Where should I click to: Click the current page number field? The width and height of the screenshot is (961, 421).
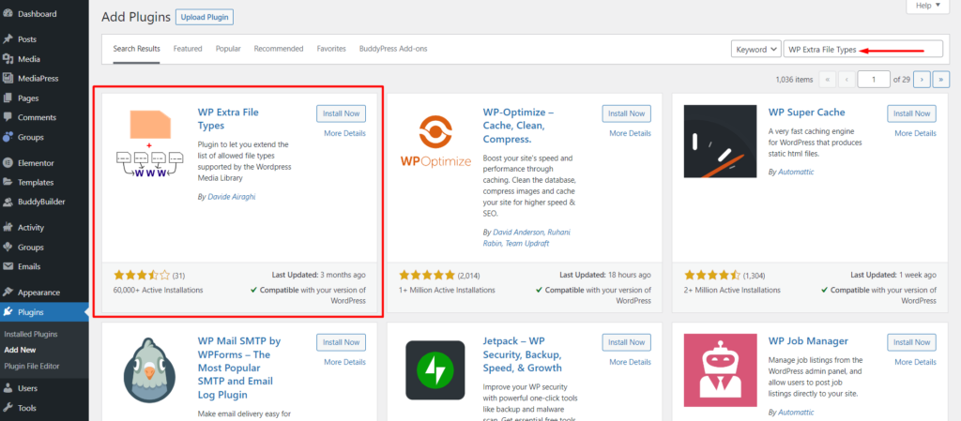click(x=874, y=80)
